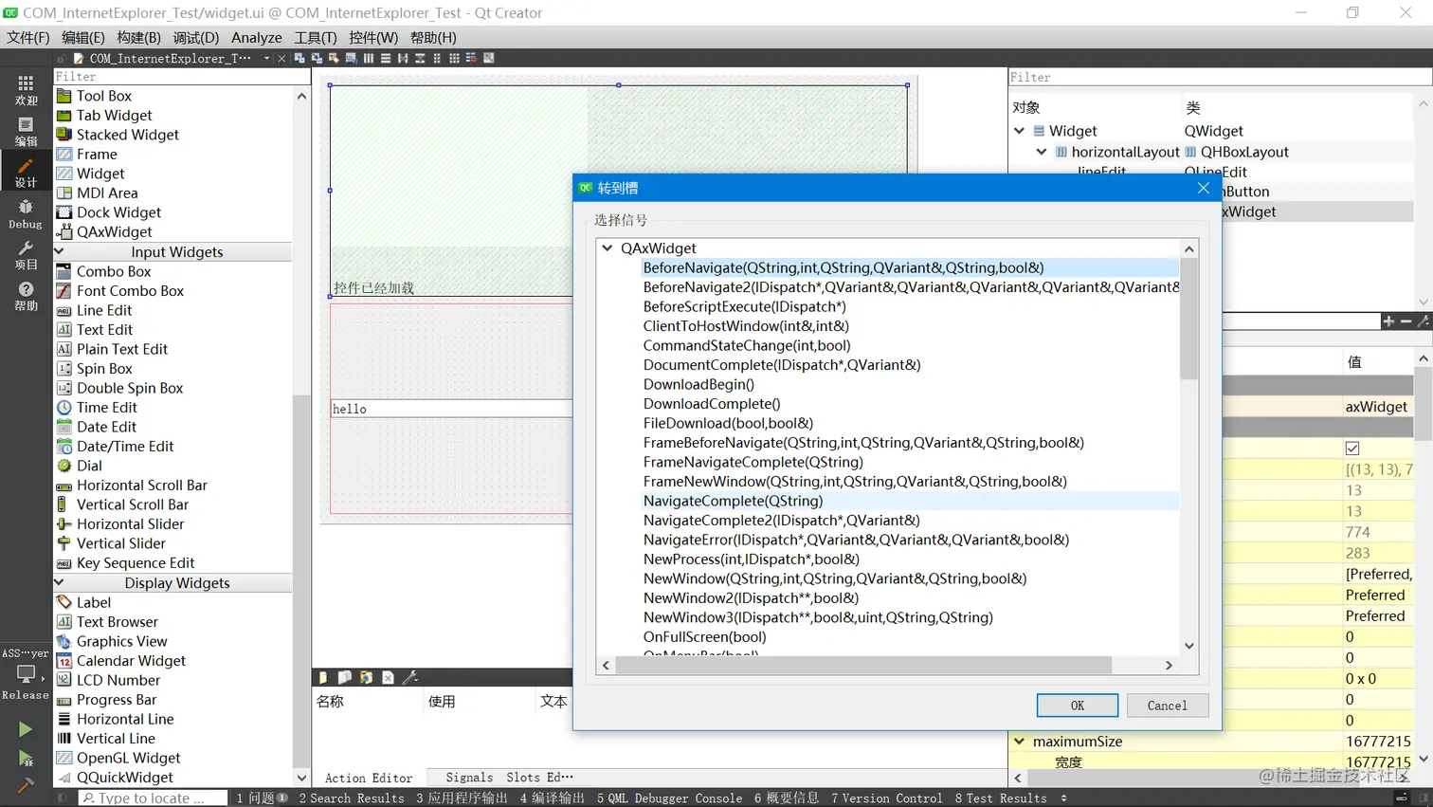Close the COM_InternetExplorer_T document tab
Viewport: 1433px width, 807px height.
click(x=281, y=58)
